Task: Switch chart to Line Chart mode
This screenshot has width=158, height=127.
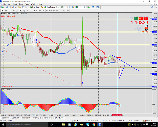Action: tap(65, 7)
